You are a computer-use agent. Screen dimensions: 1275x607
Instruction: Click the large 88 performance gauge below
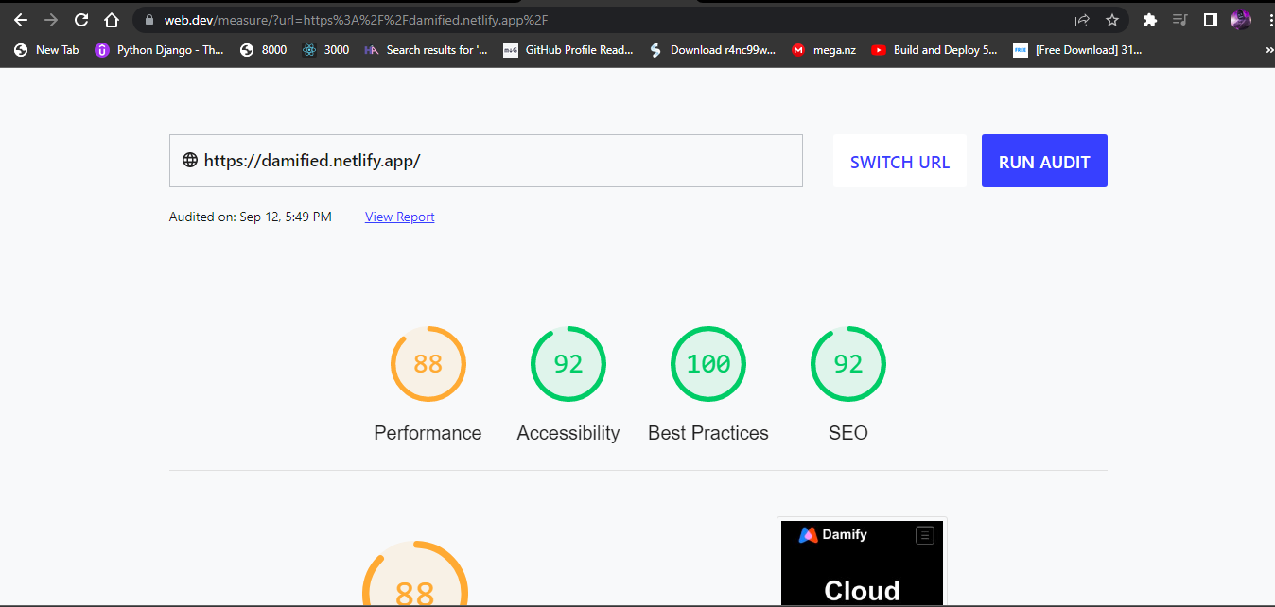coord(415,574)
